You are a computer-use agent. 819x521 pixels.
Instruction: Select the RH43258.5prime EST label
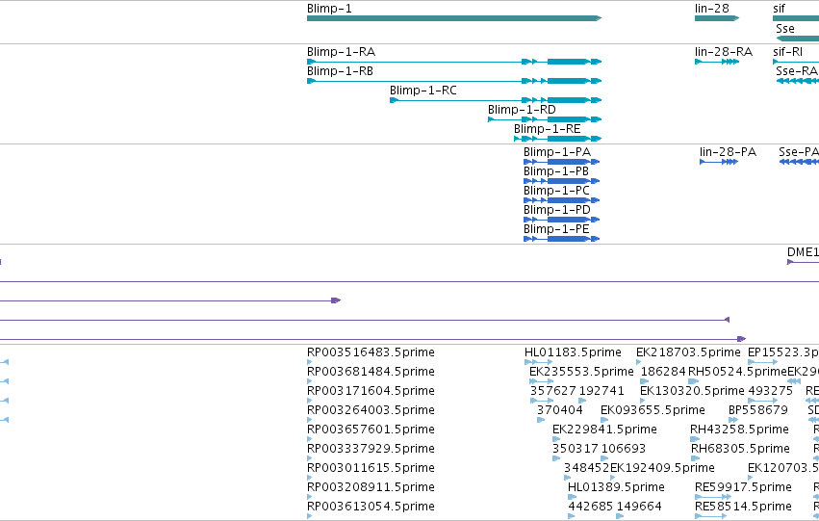point(739,429)
